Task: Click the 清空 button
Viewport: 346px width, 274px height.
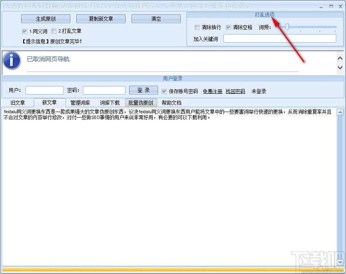Action: point(156,19)
